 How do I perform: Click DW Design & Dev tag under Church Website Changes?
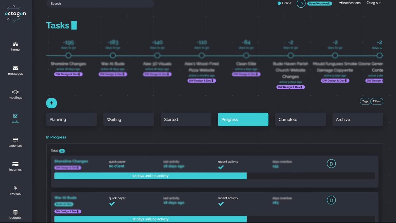[x=290, y=87]
